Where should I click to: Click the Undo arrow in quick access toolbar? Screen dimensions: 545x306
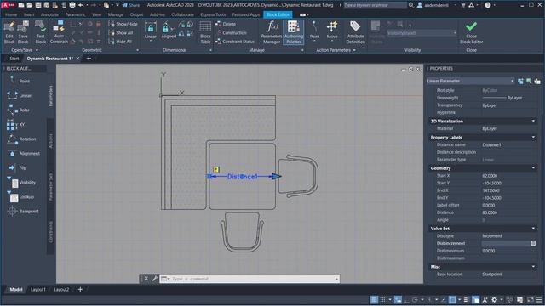81,5
